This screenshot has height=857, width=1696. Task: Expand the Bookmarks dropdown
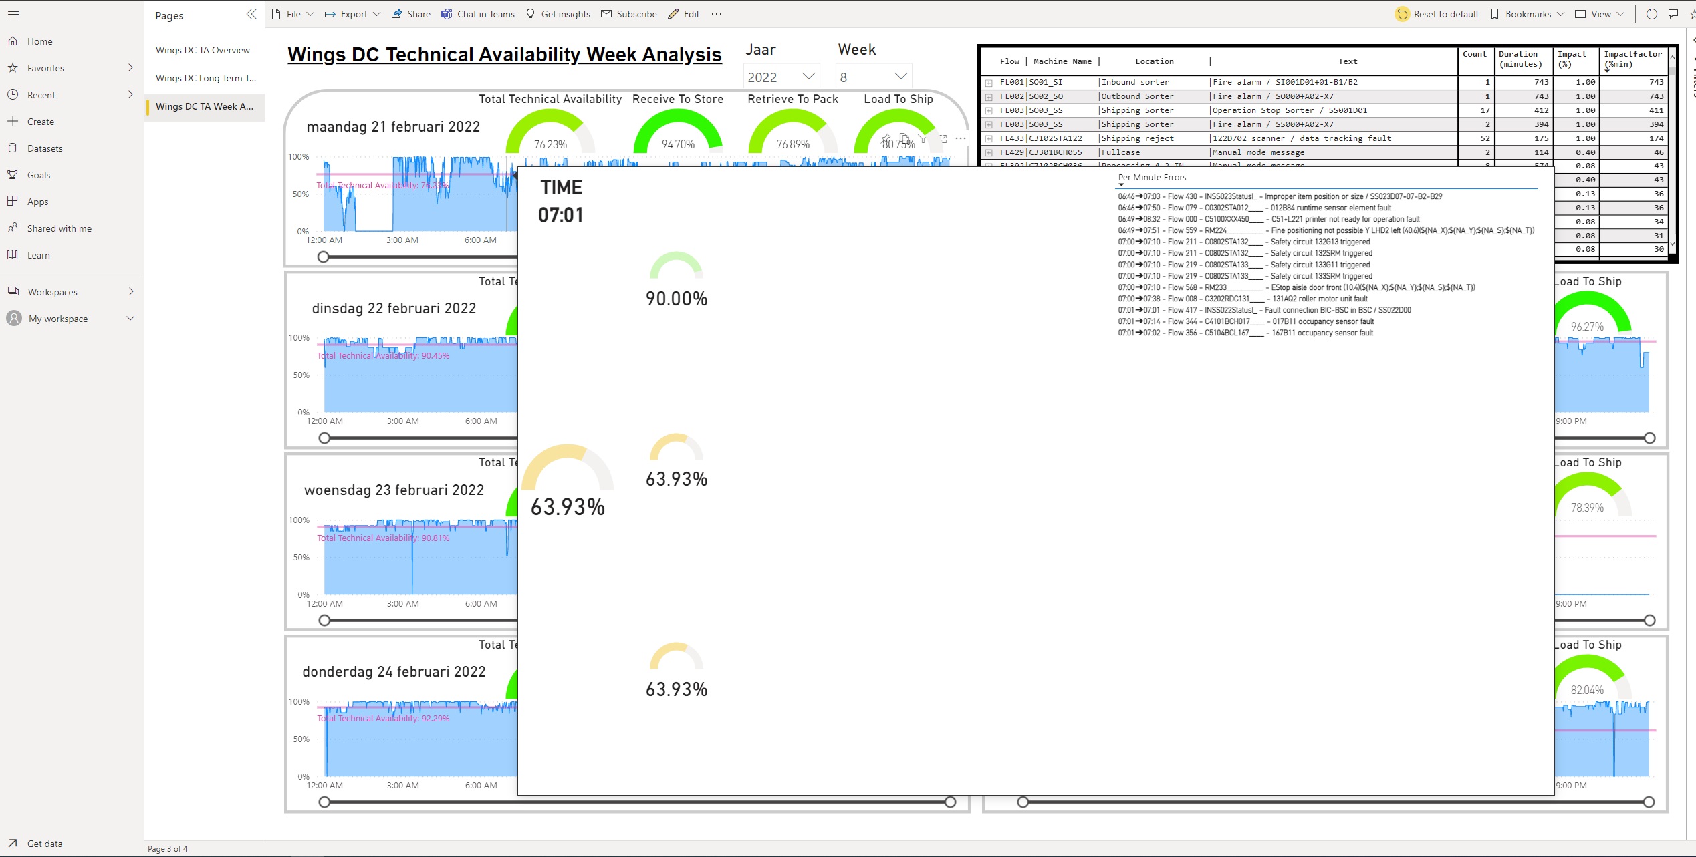pyautogui.click(x=1560, y=13)
